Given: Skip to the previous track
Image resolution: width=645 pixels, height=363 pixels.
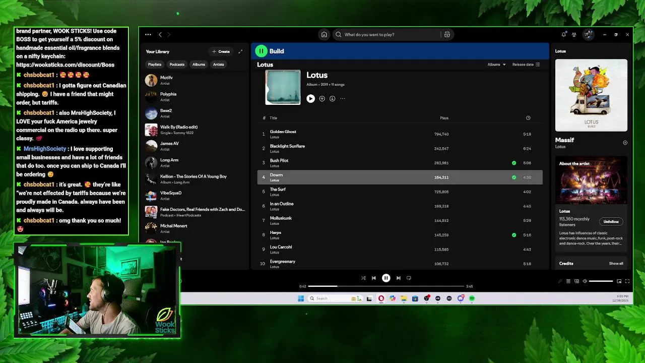Looking at the screenshot, I should click(x=373, y=278).
